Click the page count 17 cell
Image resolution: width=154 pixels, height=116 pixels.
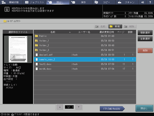click(x=124, y=69)
